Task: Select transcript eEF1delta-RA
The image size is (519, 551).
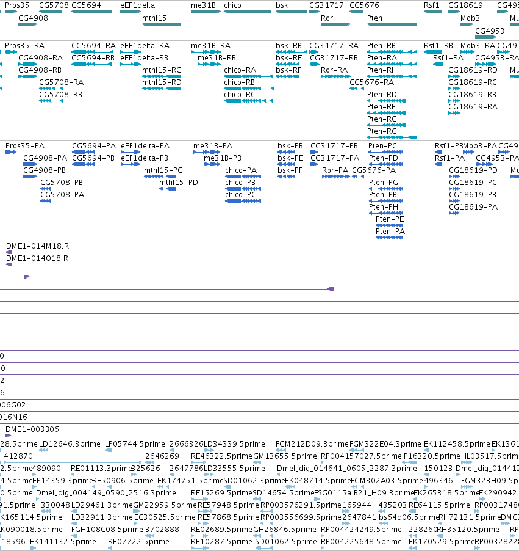Action: tap(145, 46)
